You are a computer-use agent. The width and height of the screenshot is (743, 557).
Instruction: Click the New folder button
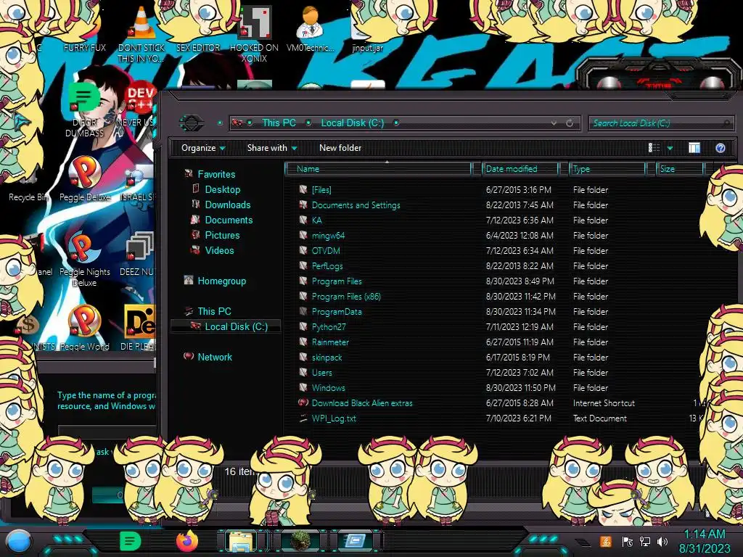pos(340,148)
